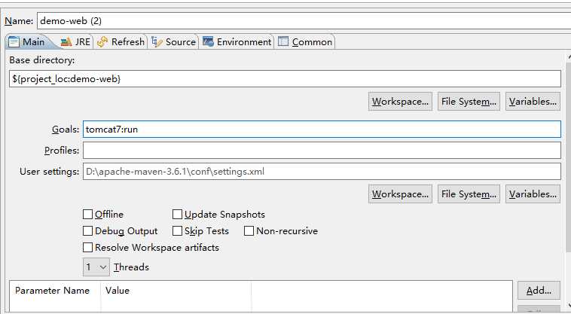Toggle Debug Output checkbox

pyautogui.click(x=88, y=231)
